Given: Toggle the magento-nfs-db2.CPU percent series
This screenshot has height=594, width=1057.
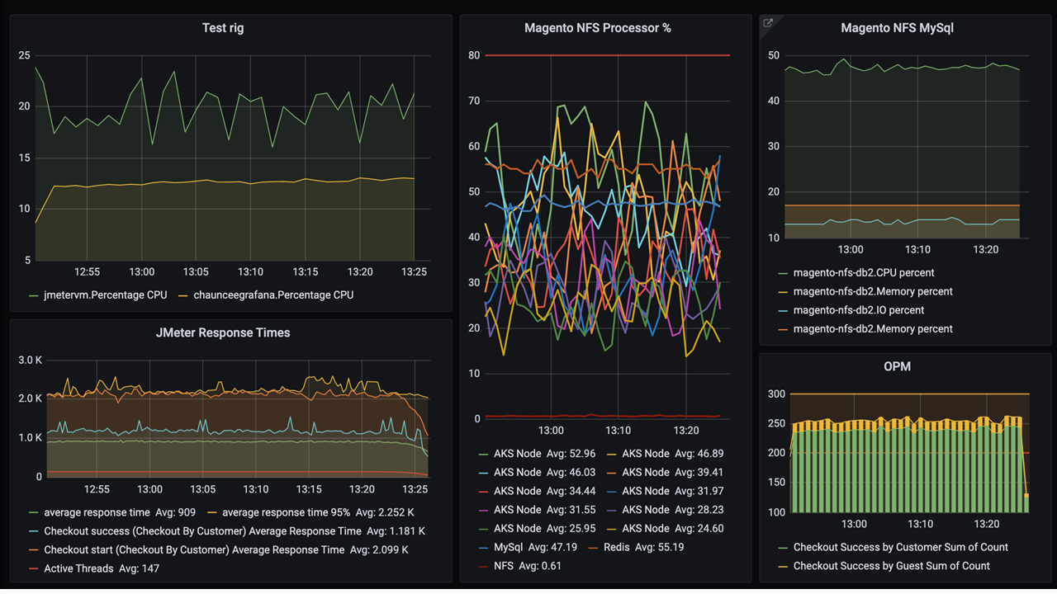Looking at the screenshot, I should 856,272.
